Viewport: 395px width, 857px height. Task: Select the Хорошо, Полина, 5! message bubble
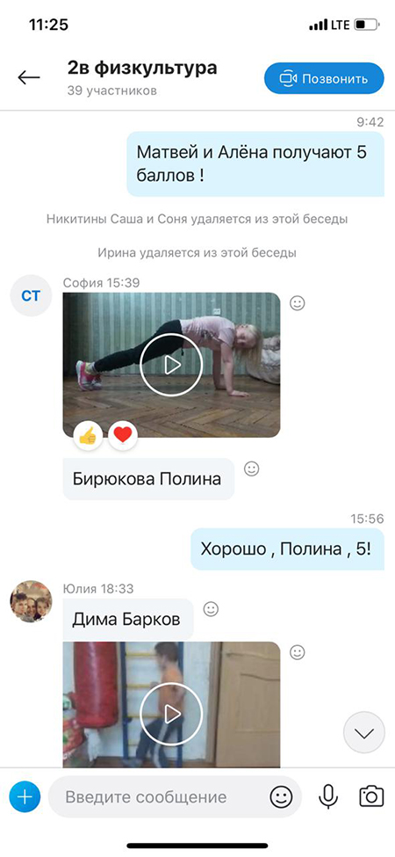[x=288, y=548]
